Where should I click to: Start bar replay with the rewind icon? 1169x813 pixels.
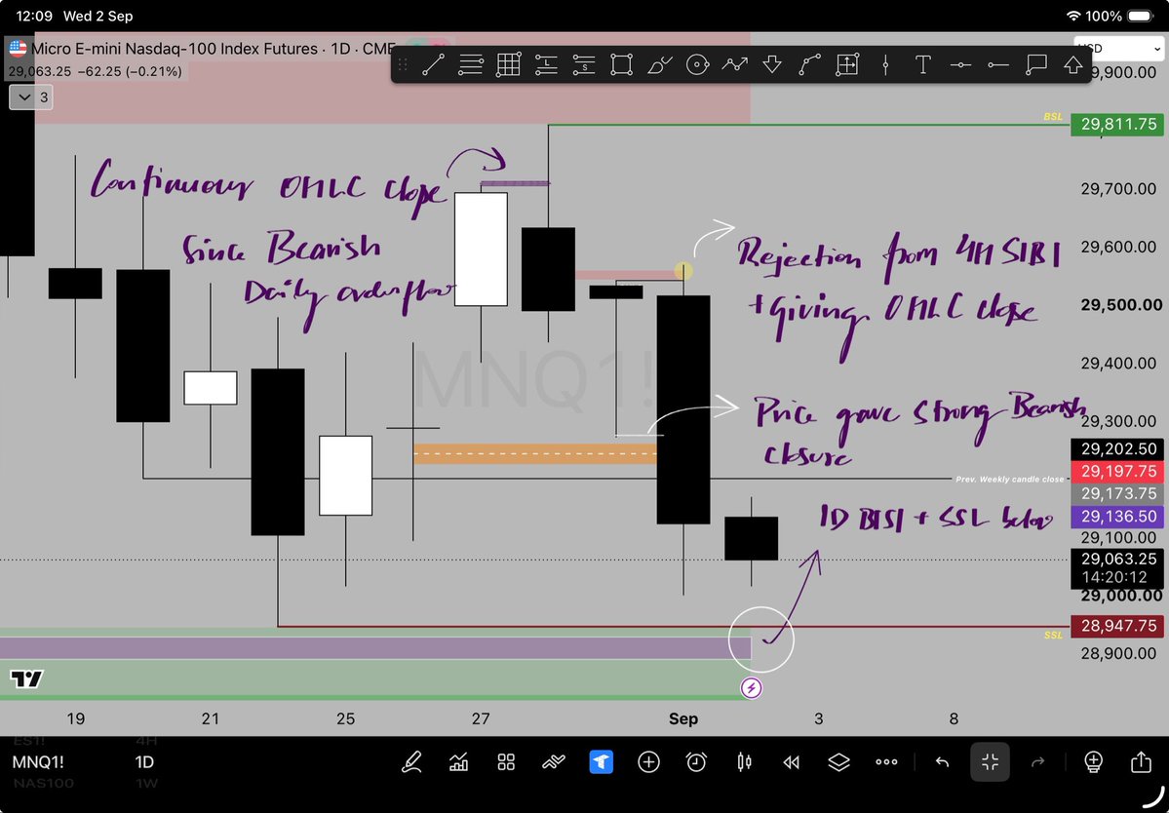coord(791,761)
